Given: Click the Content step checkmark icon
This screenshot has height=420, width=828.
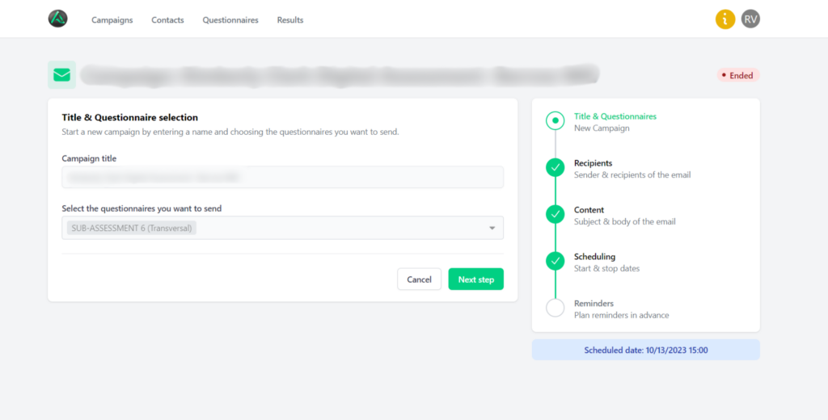Looking at the screenshot, I should coord(555,214).
